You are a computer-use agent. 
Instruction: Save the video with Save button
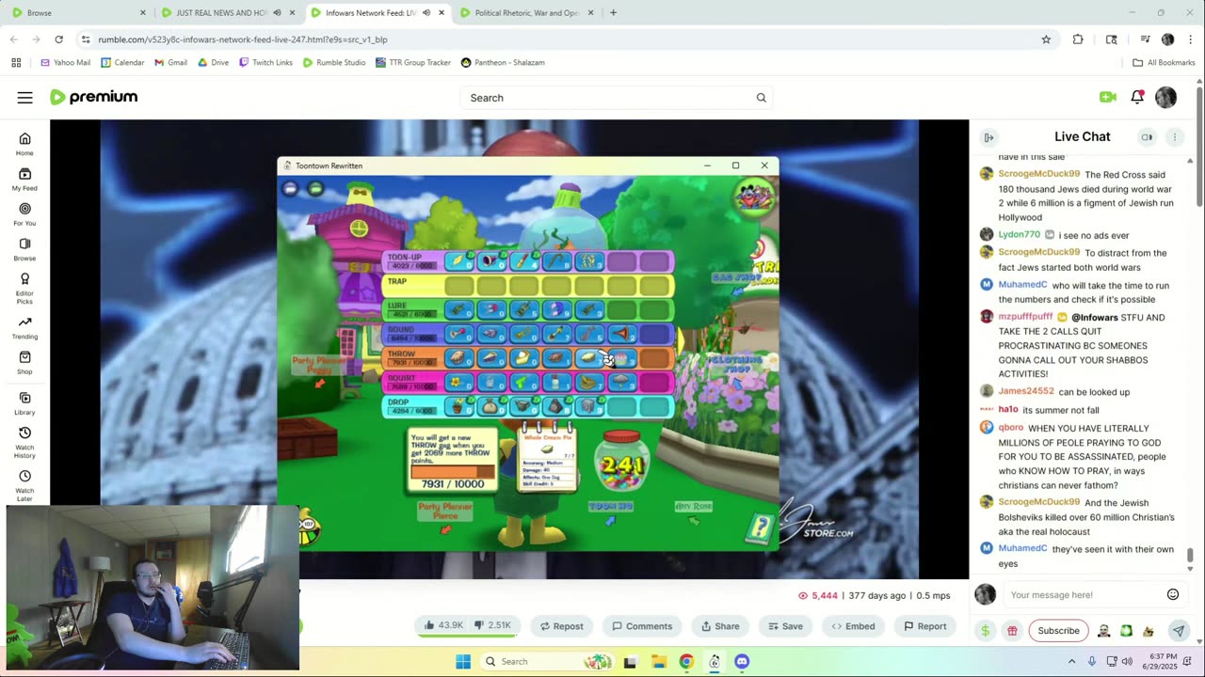(785, 626)
